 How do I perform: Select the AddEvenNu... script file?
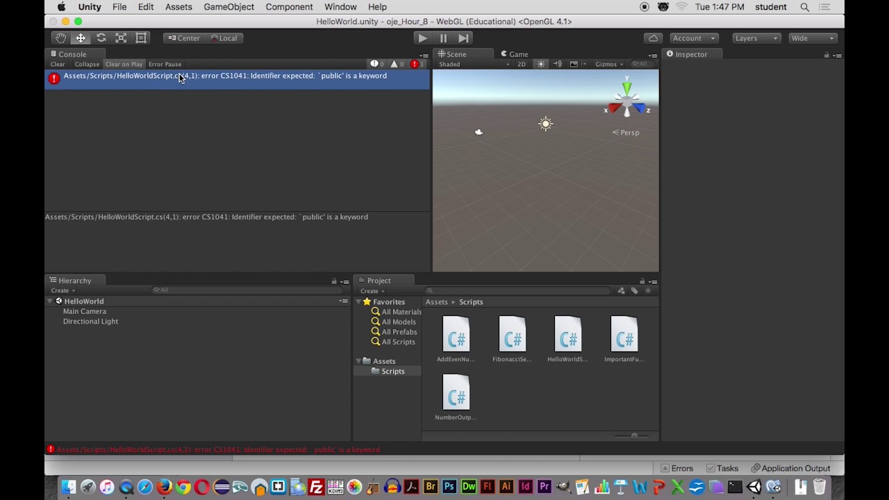click(456, 339)
